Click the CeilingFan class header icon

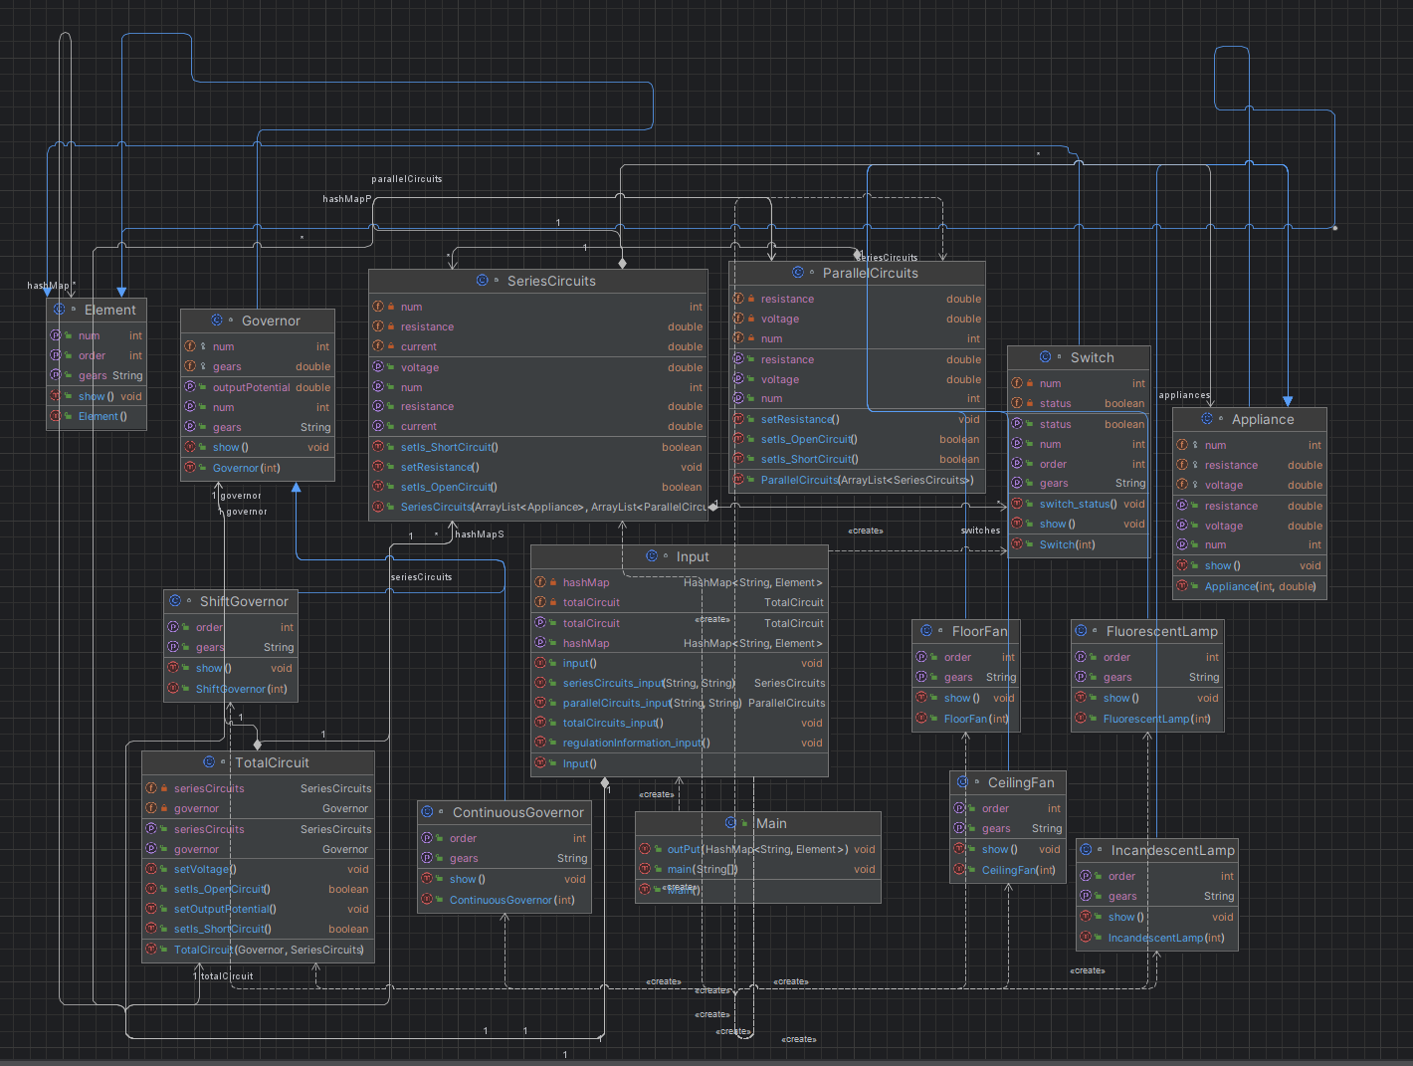(963, 782)
